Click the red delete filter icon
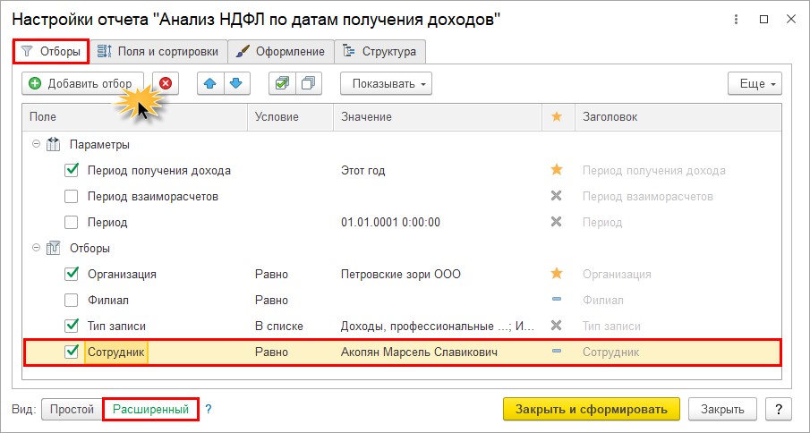This screenshot has height=433, width=810. pos(166,83)
